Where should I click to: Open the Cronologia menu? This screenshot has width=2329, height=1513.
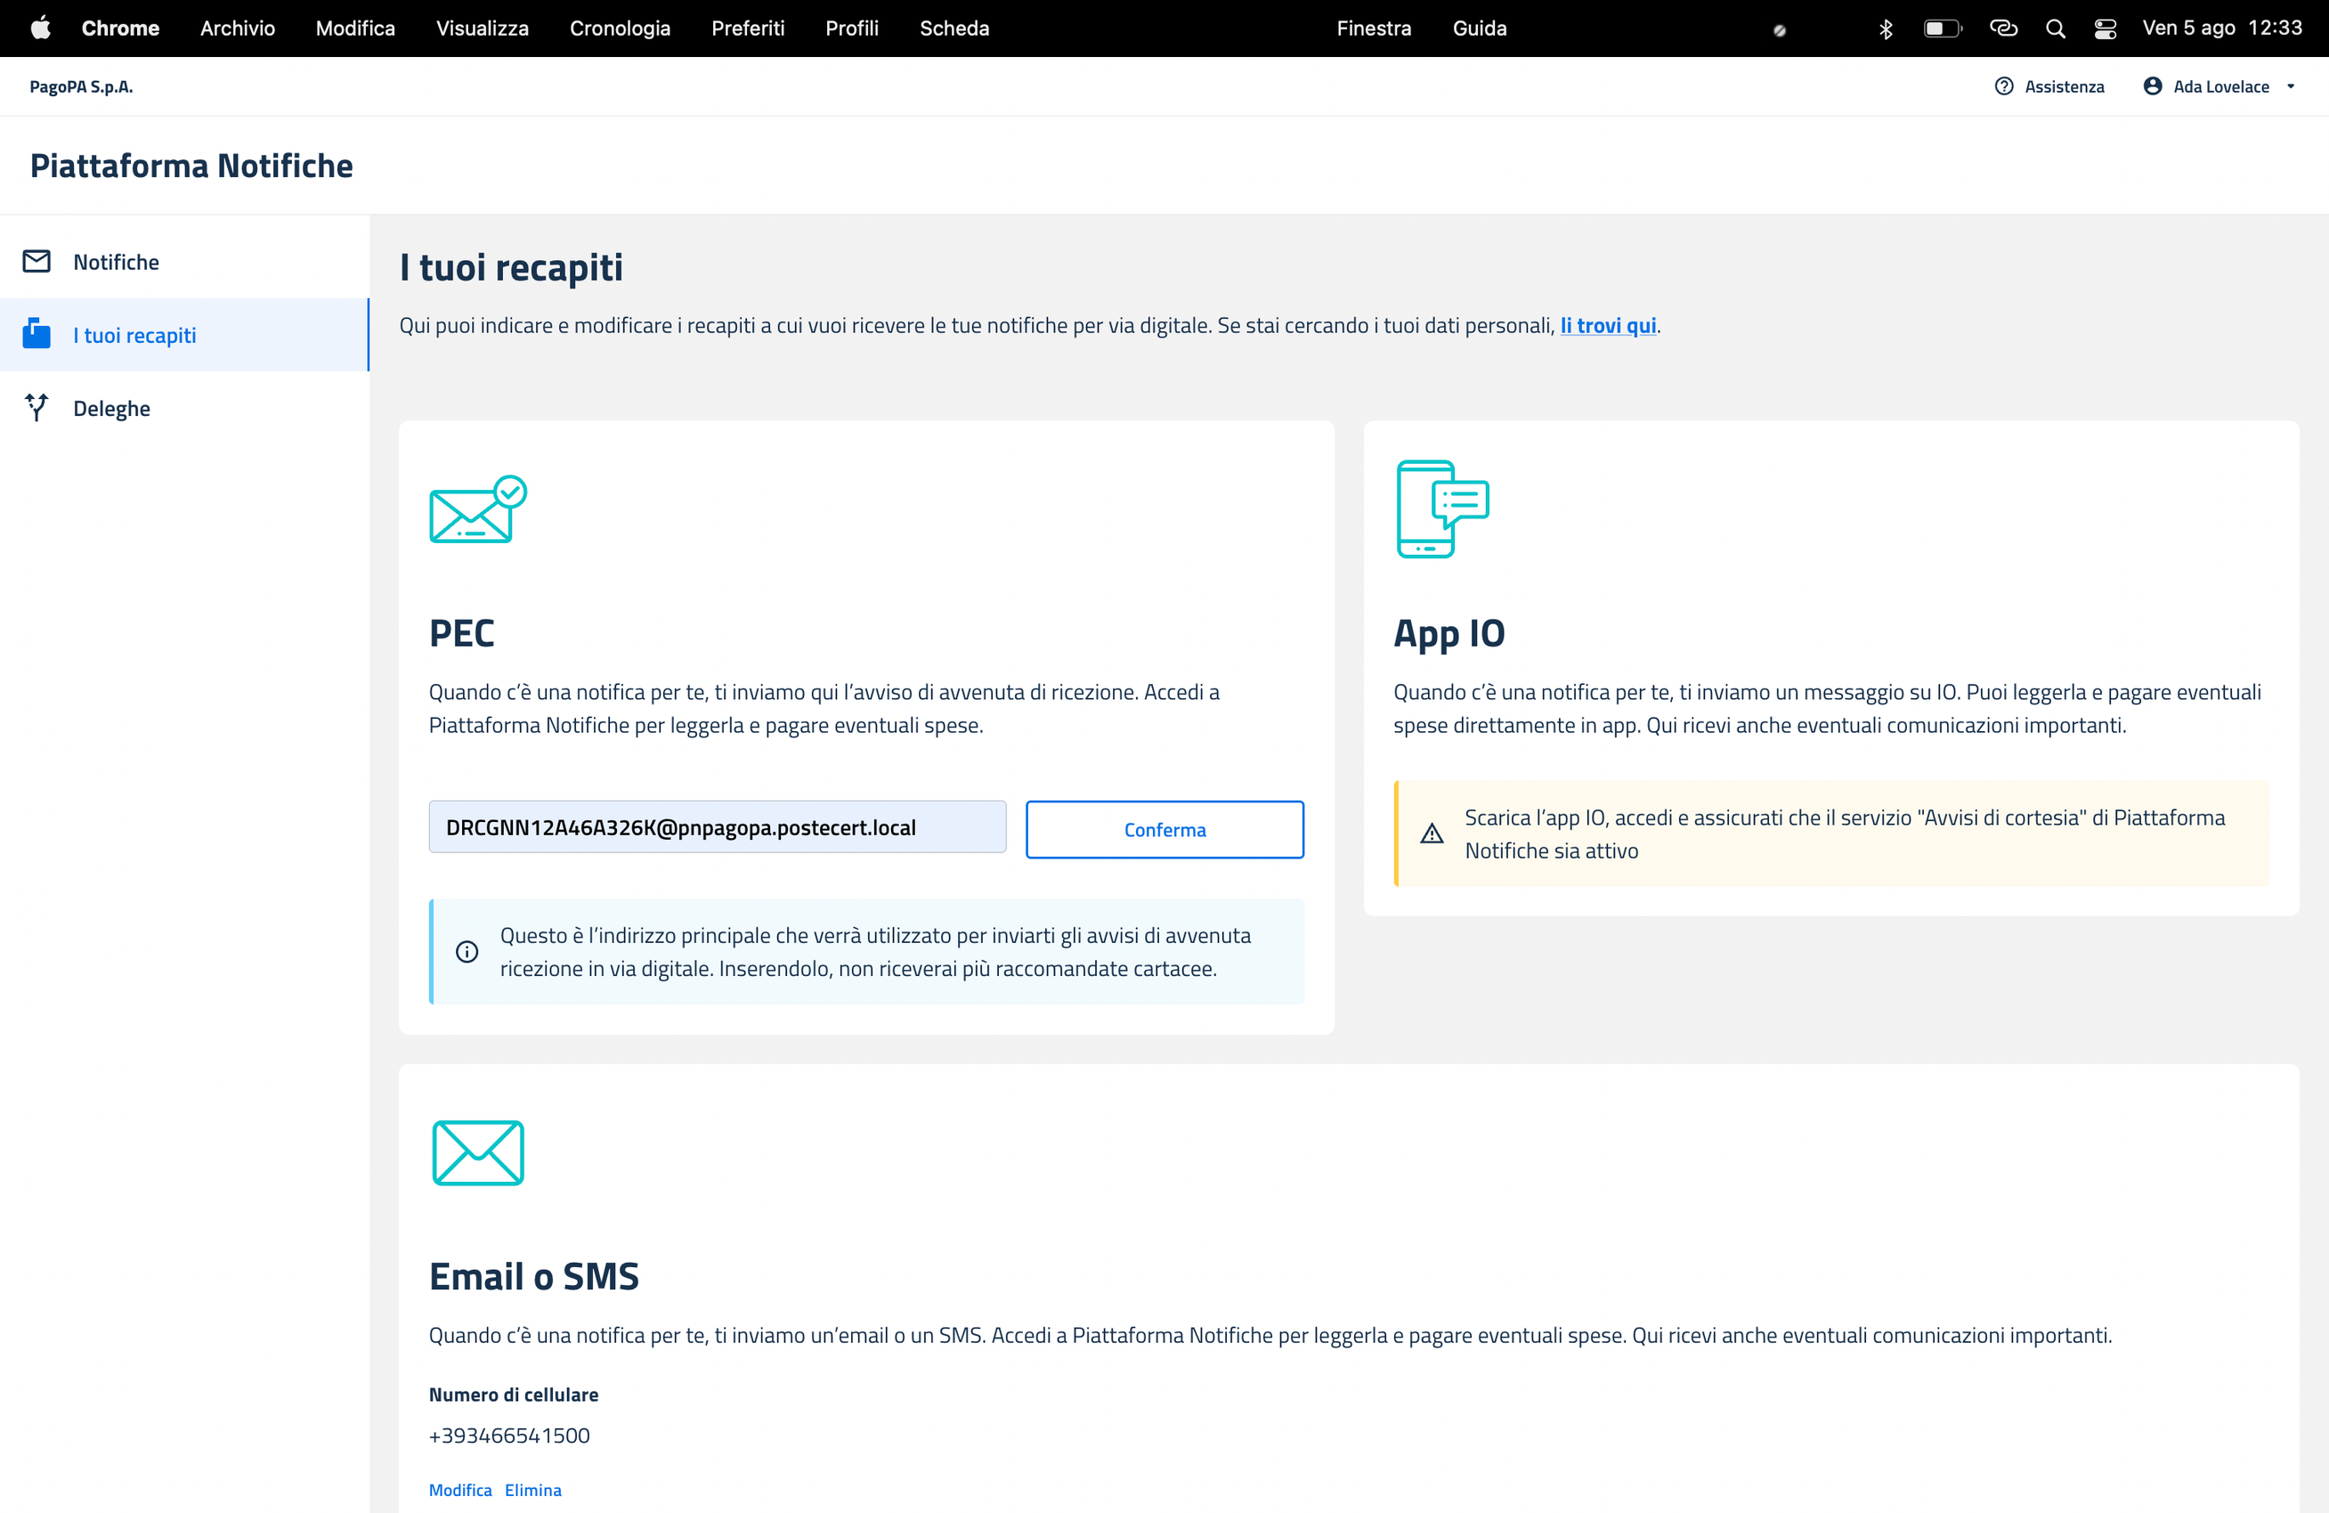pyautogui.click(x=620, y=28)
